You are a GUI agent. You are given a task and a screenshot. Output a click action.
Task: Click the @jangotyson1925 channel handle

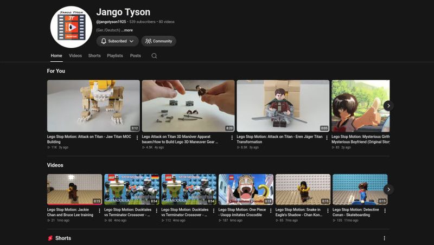(111, 22)
